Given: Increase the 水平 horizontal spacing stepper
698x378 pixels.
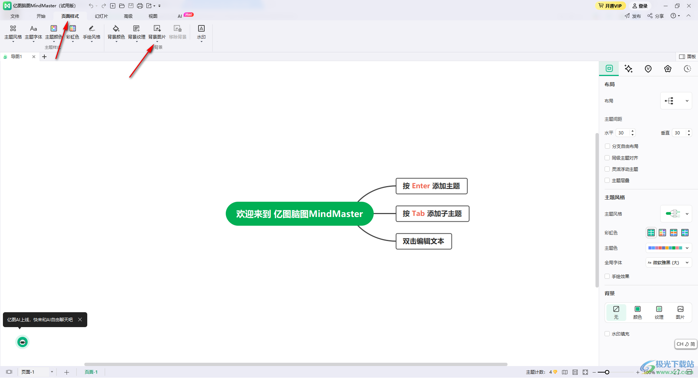Looking at the screenshot, I should pyautogui.click(x=633, y=131).
